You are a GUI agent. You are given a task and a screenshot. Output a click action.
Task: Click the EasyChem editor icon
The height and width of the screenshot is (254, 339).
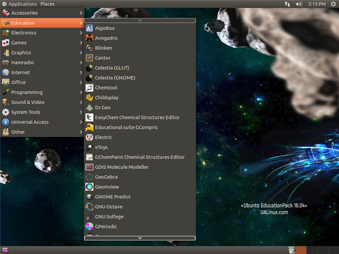click(89, 118)
